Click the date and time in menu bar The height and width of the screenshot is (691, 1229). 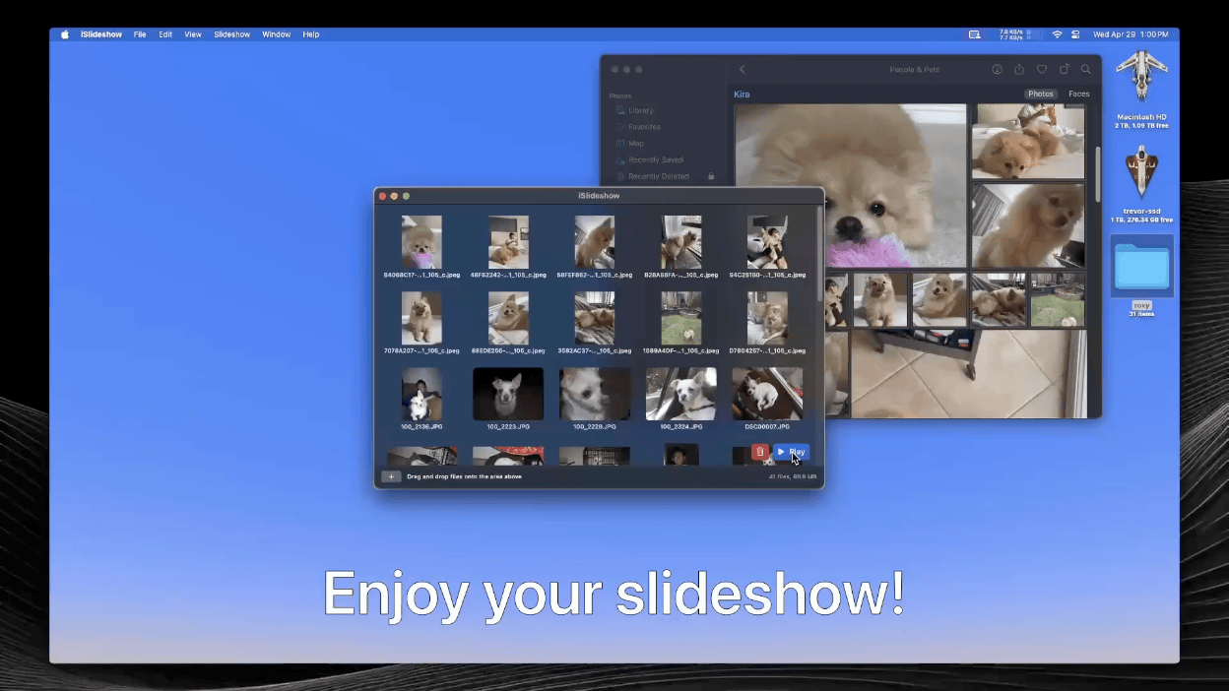coord(1131,34)
